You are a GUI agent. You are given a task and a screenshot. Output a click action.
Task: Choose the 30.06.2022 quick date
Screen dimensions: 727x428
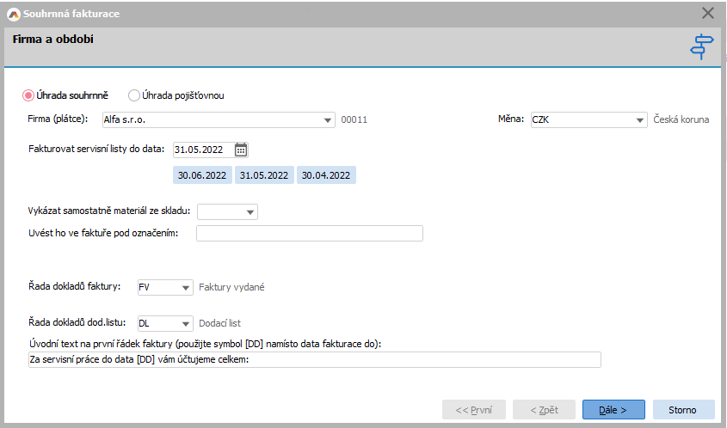coord(202,175)
